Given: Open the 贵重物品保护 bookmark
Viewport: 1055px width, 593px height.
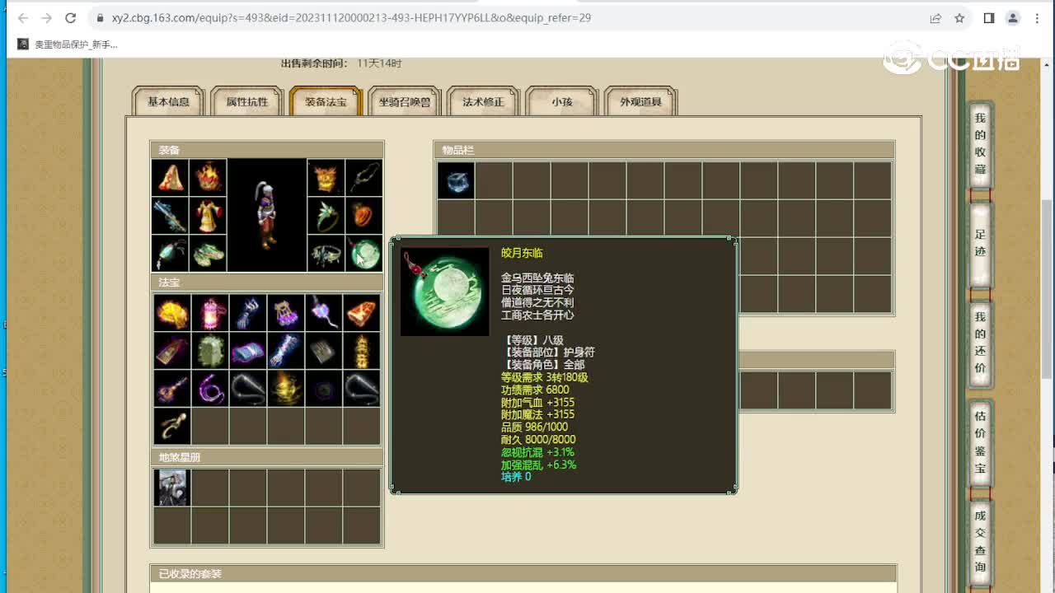Looking at the screenshot, I should point(69,44).
